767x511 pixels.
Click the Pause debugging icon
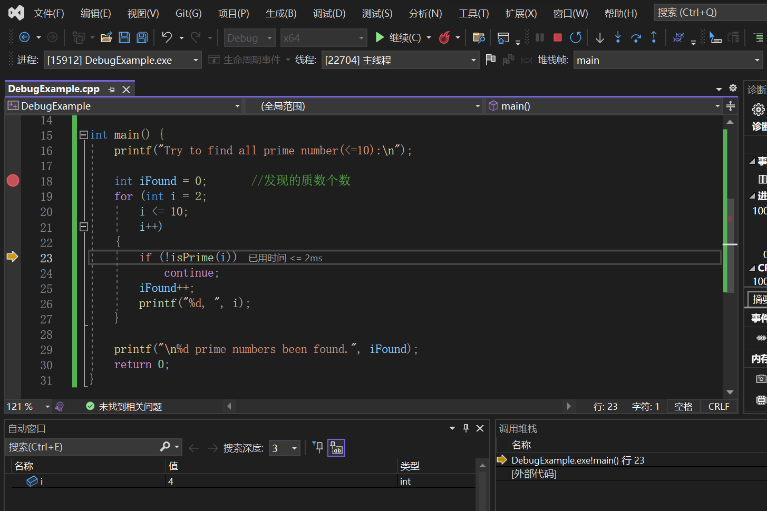click(x=540, y=37)
